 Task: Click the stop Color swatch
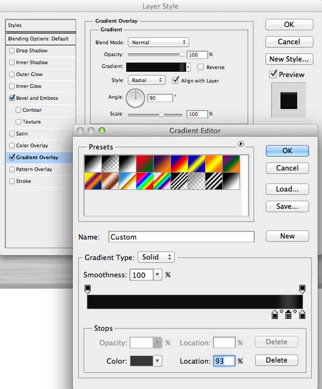(141, 361)
